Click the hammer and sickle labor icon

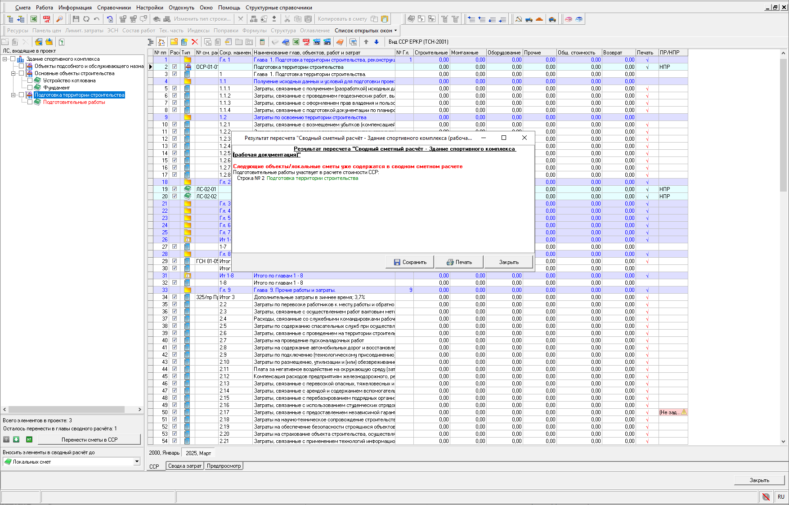518,19
